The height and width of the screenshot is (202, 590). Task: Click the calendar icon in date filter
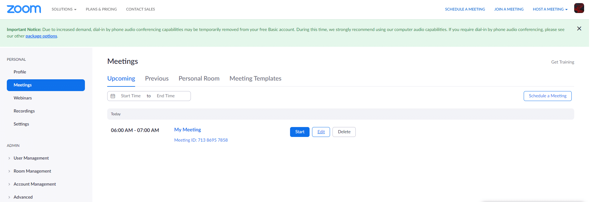[113, 96]
